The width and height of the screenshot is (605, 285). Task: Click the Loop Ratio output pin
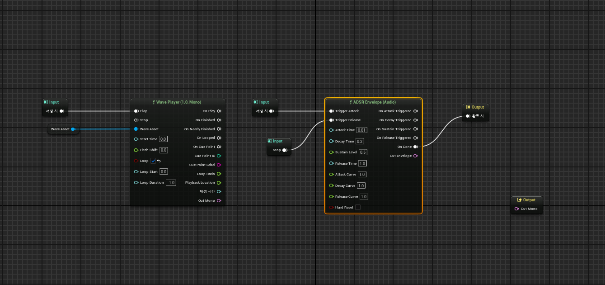tap(219, 174)
